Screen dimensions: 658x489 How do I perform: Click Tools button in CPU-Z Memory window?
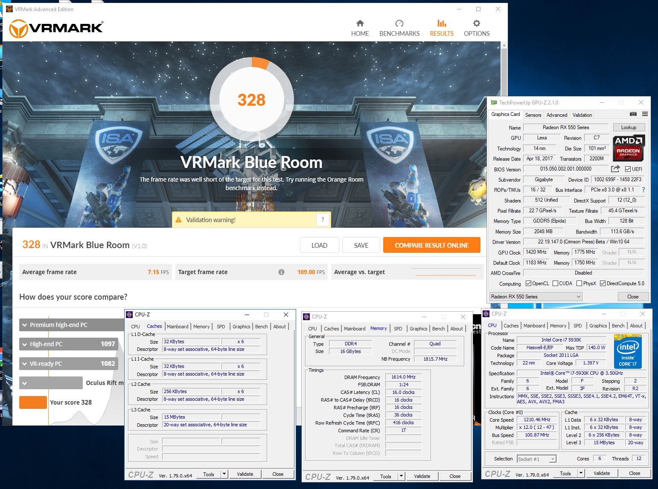pyautogui.click(x=386, y=476)
